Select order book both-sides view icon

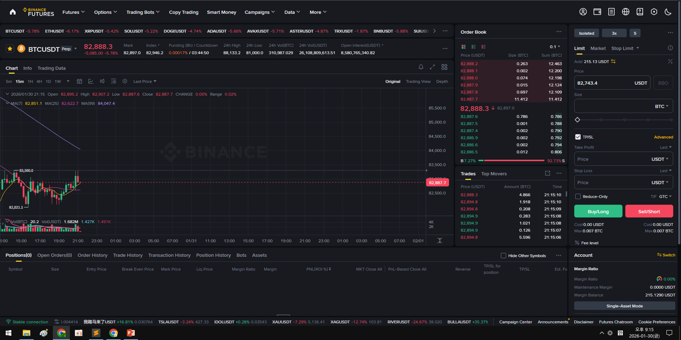click(463, 47)
